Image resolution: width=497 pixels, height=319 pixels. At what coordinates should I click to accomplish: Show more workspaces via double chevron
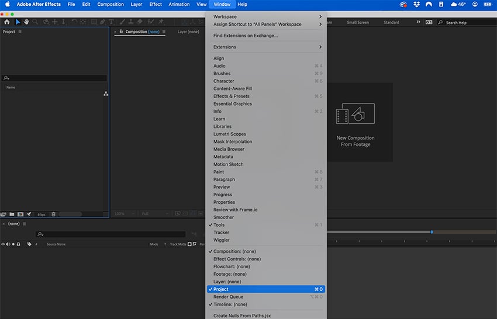pyautogui.click(x=418, y=22)
